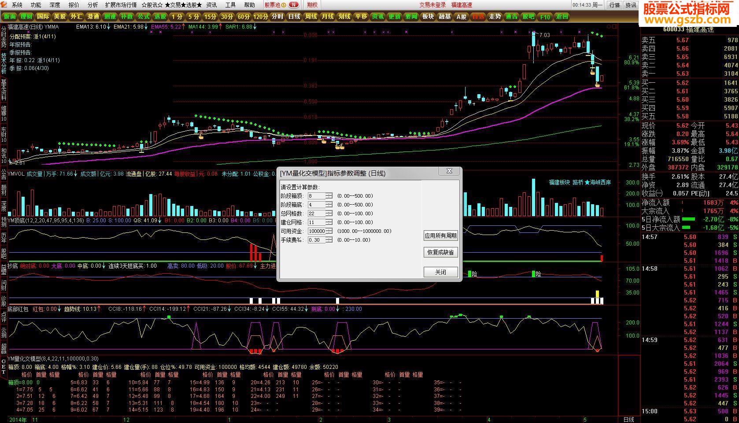Click the 阶段箱底 value field
The height and width of the screenshot is (423, 739).
click(317, 205)
